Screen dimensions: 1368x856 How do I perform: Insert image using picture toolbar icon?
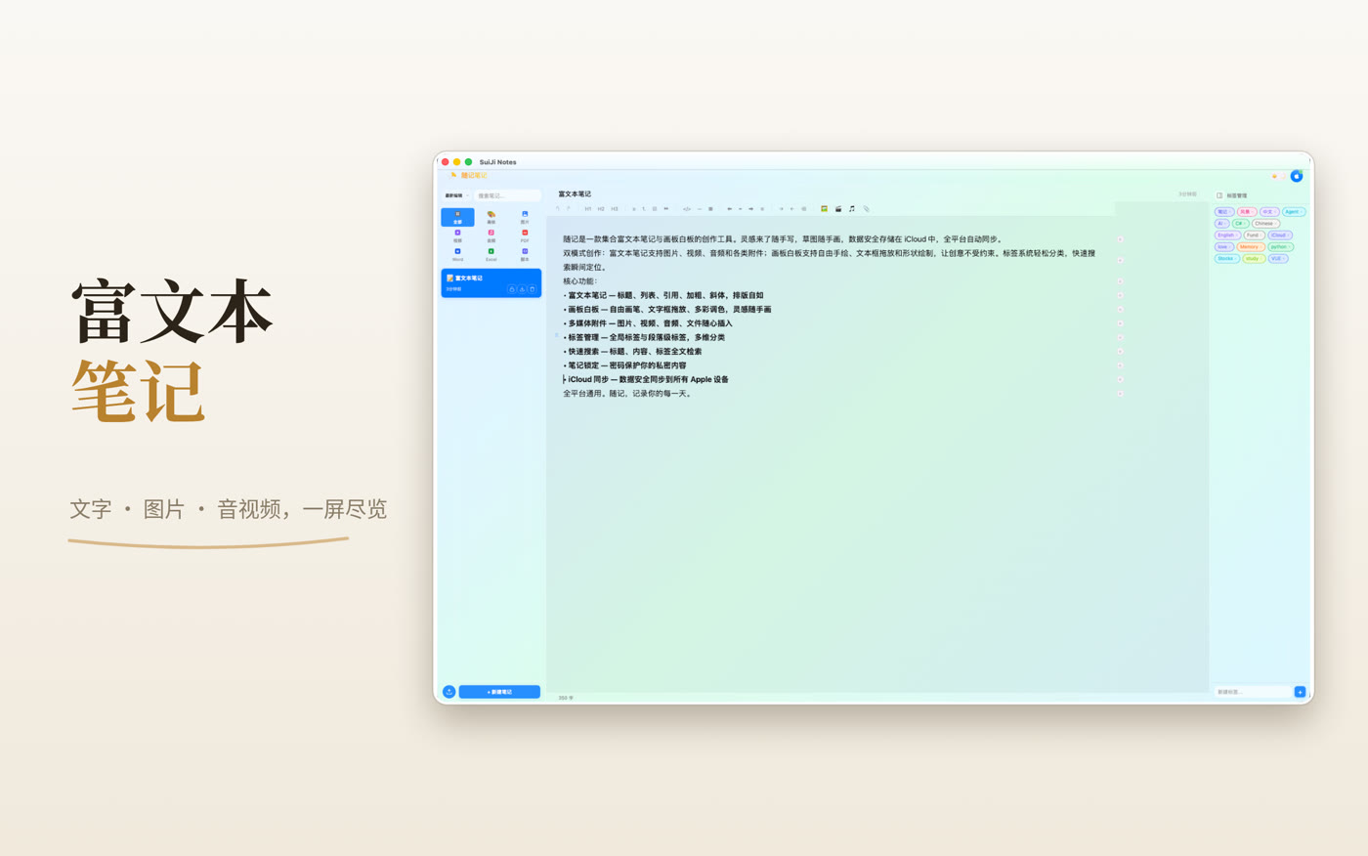[x=824, y=209]
